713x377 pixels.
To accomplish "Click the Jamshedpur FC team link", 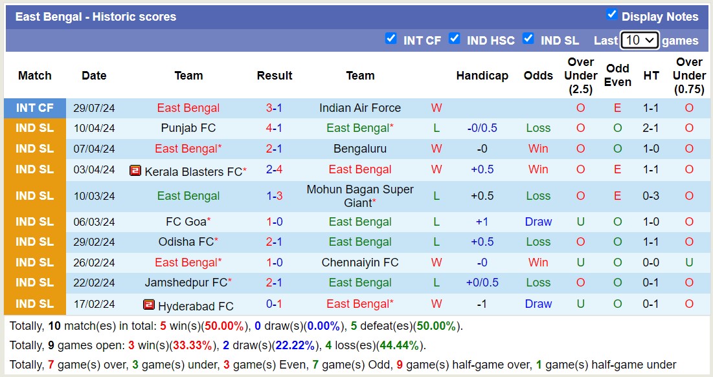I will click(186, 283).
